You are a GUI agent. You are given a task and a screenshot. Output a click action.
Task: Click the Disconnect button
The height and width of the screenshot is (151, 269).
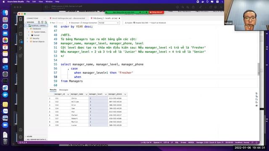74,23
